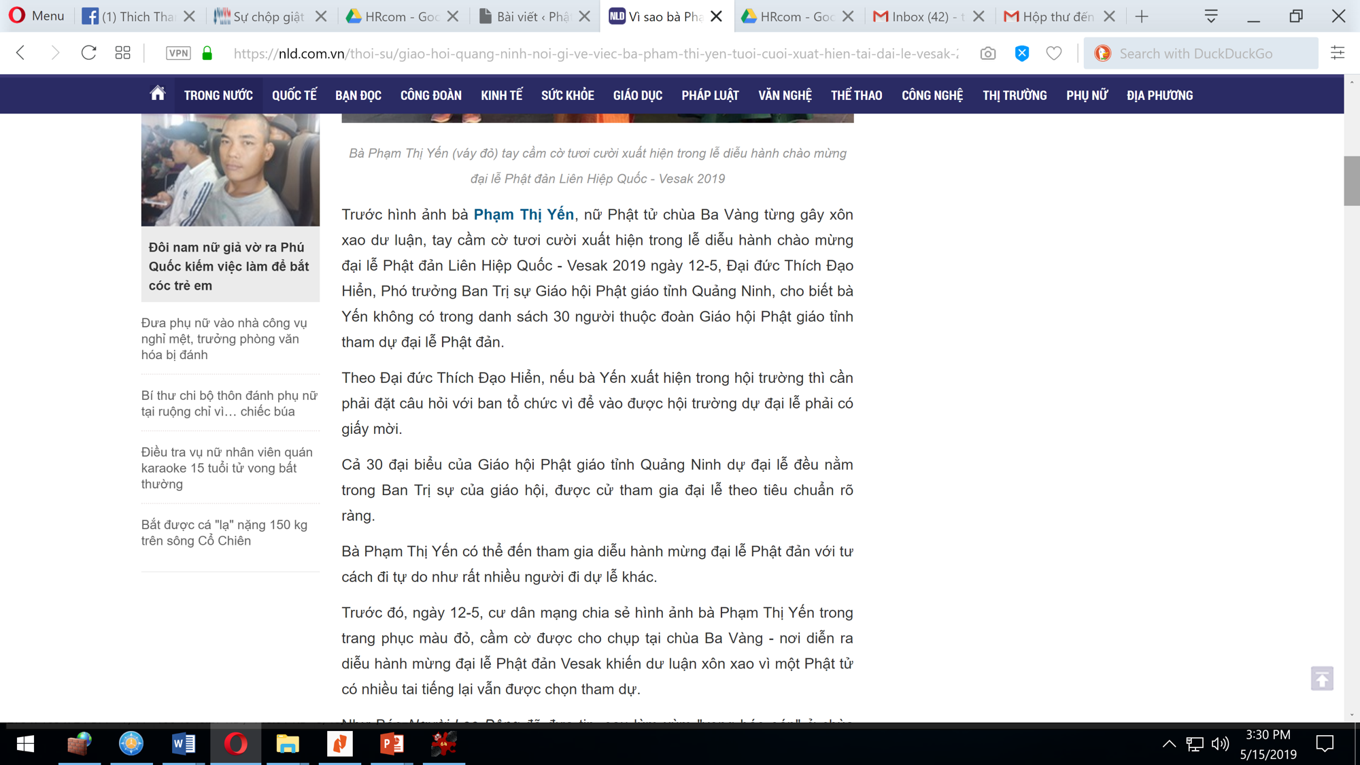
Task: Open the Opera Menu
Action: point(37,16)
